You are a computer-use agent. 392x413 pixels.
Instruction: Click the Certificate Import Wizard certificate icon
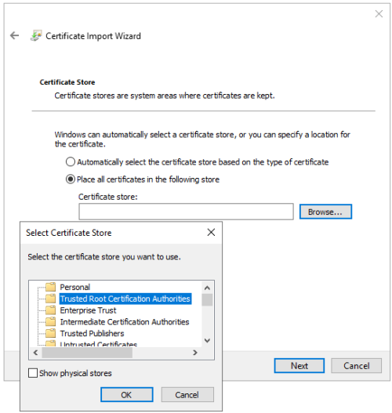coord(36,35)
